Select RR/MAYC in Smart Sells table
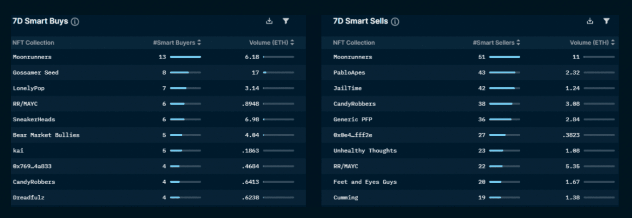The image size is (632, 218). [470, 166]
